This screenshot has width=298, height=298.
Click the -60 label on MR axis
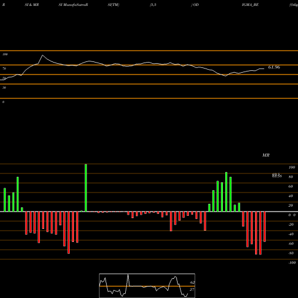[291, 244]
